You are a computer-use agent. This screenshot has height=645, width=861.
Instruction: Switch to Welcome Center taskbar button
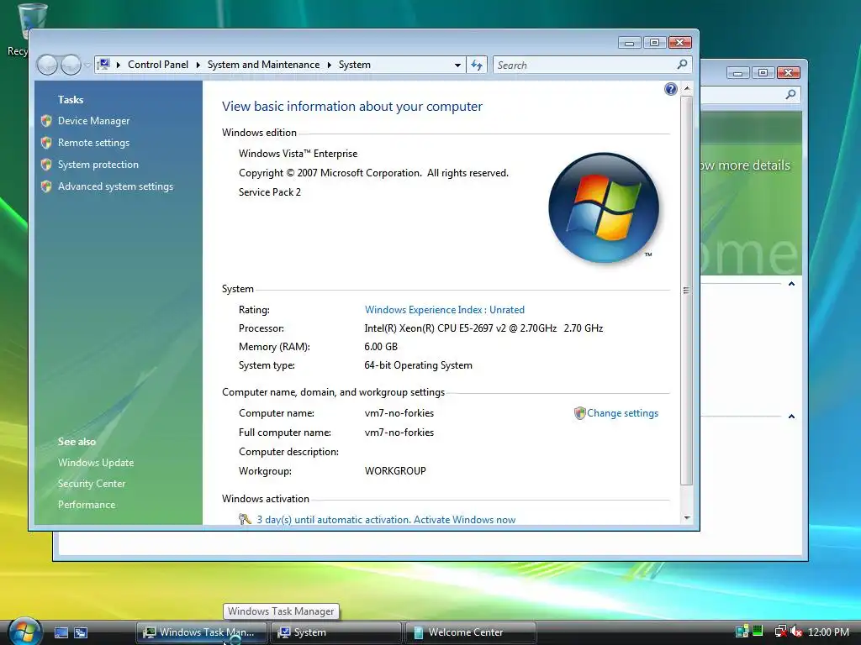tap(471, 632)
